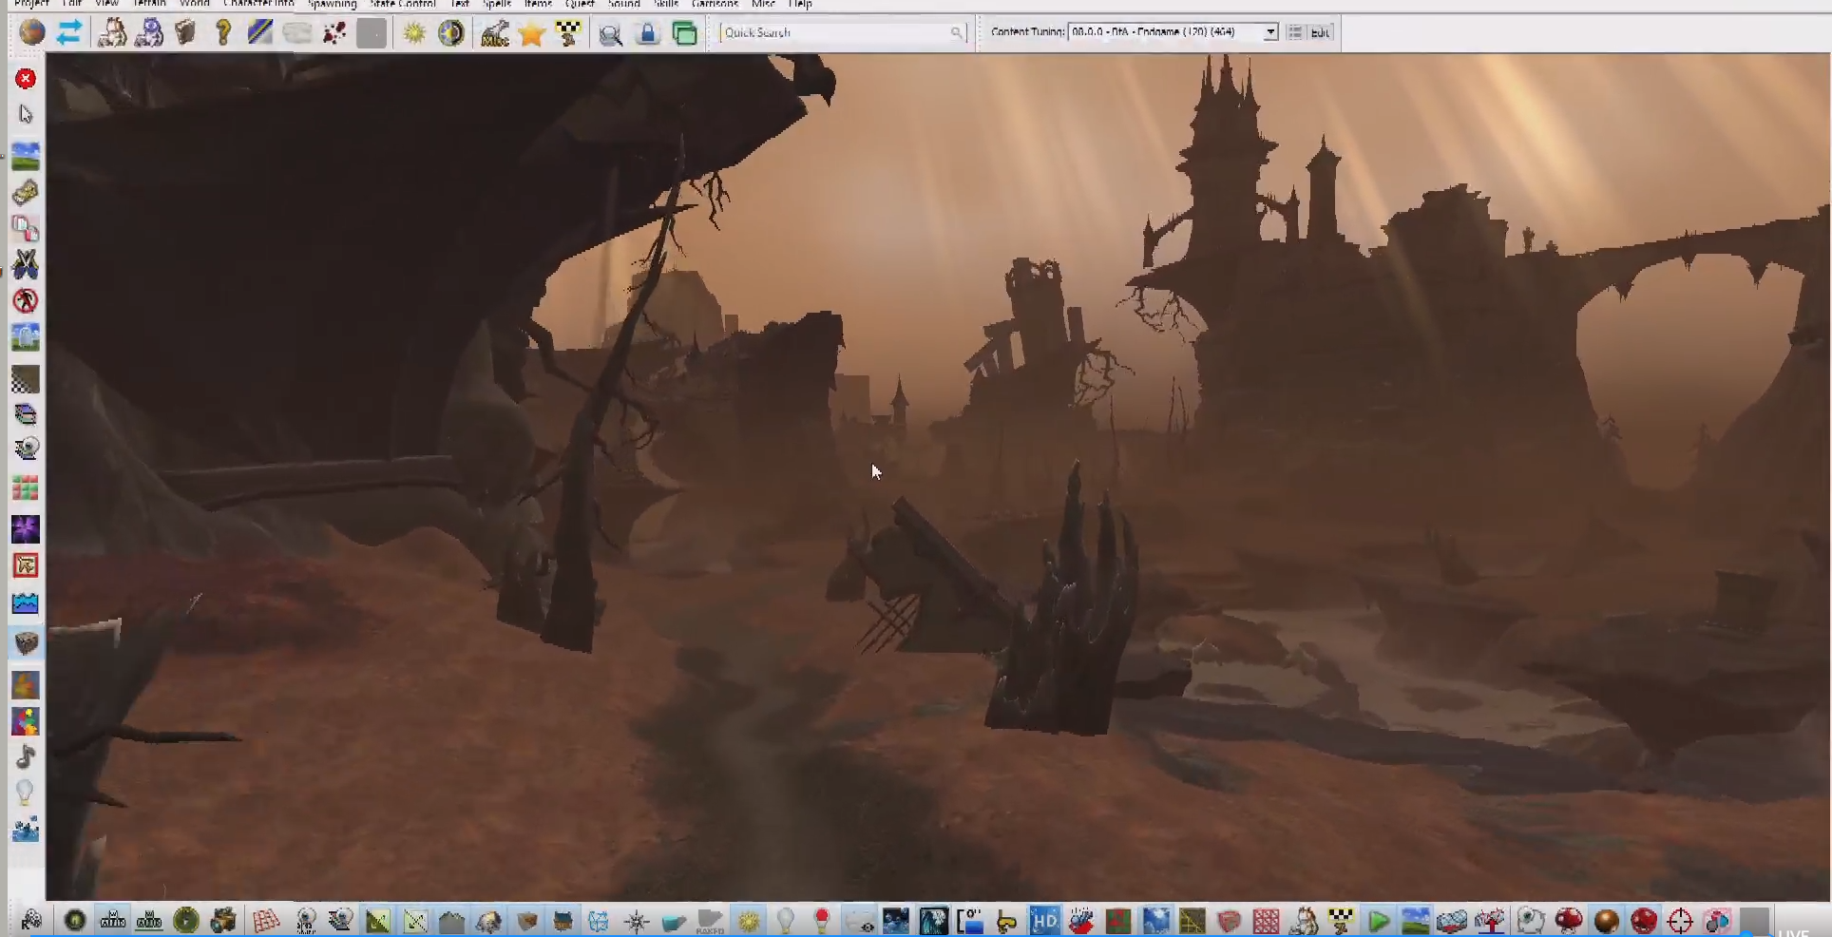Viewport: 1832px width, 937px height.
Task: Click the round clock-face icon in top toolbar
Action: 451,33
